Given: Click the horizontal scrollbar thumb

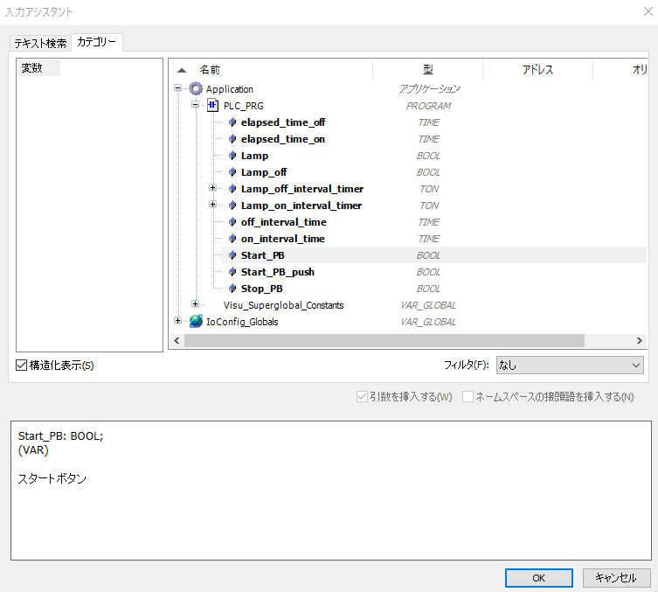Looking at the screenshot, I should click(384, 340).
